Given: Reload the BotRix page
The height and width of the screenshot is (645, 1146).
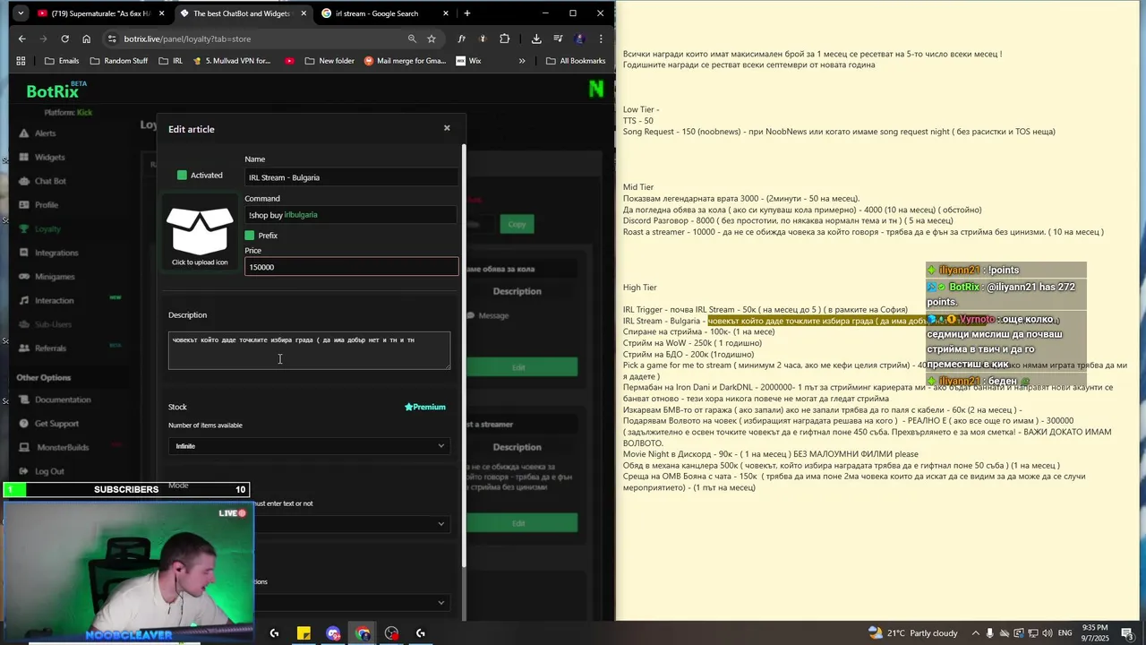Looking at the screenshot, I should coord(64,39).
